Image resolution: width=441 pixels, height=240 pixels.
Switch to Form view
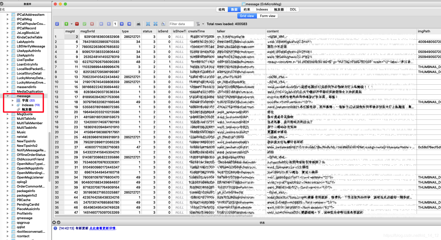click(268, 16)
